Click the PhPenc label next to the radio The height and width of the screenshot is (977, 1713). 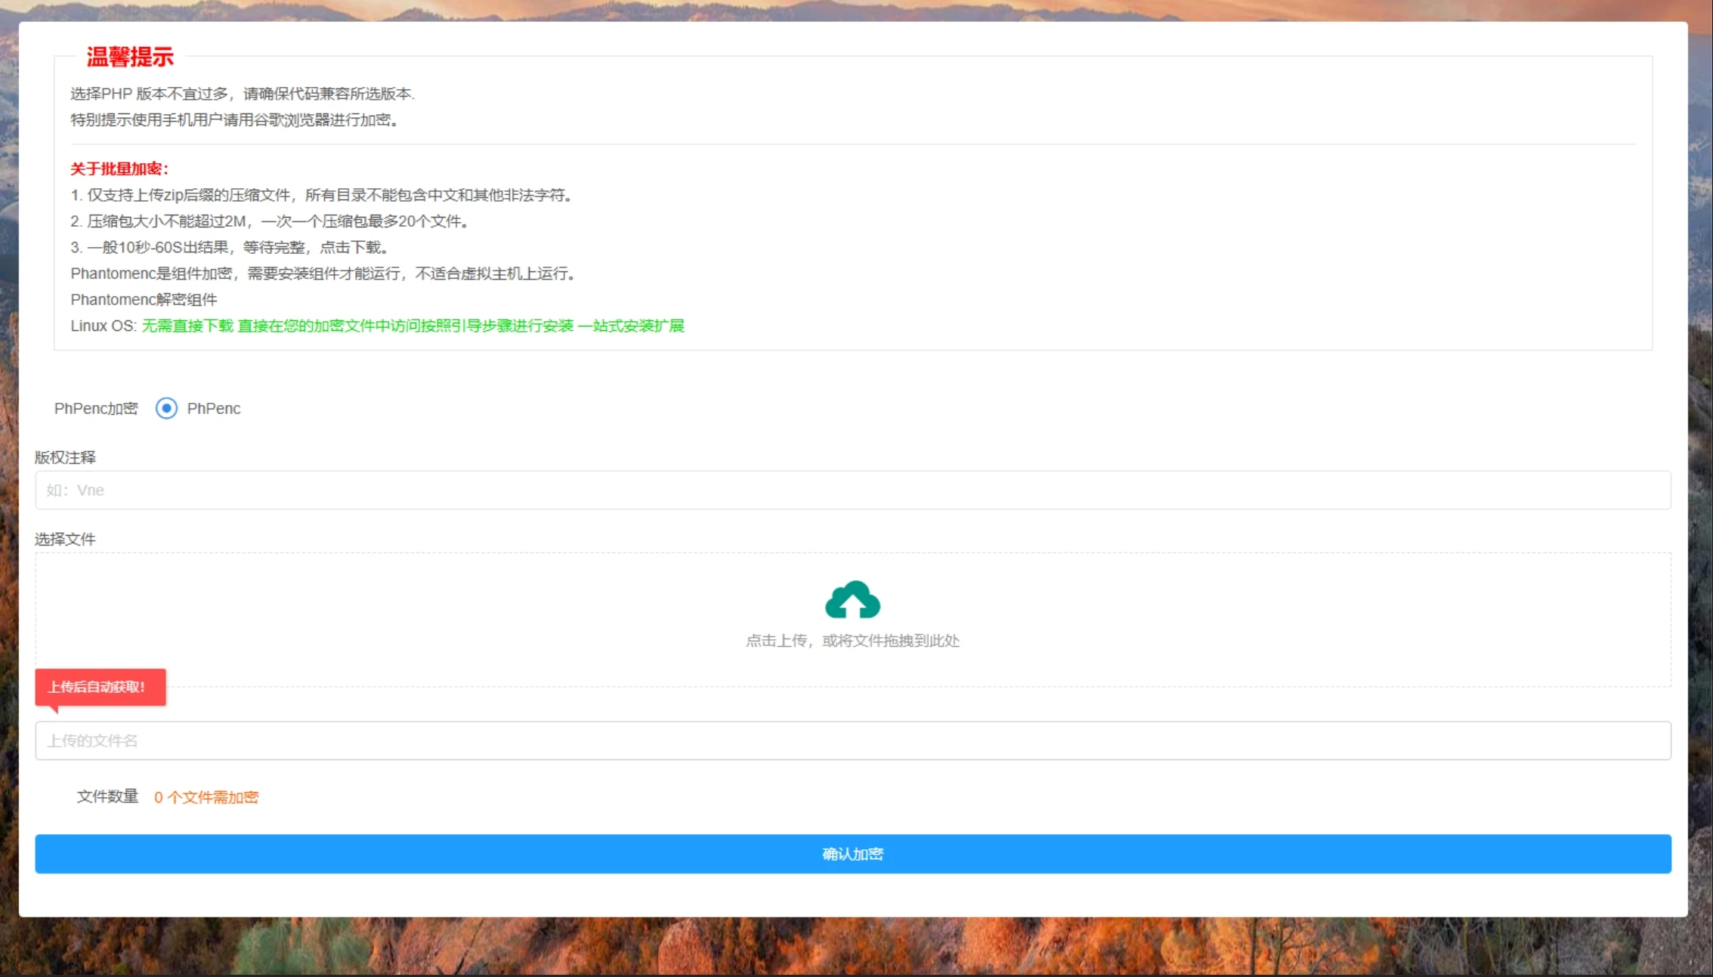214,409
